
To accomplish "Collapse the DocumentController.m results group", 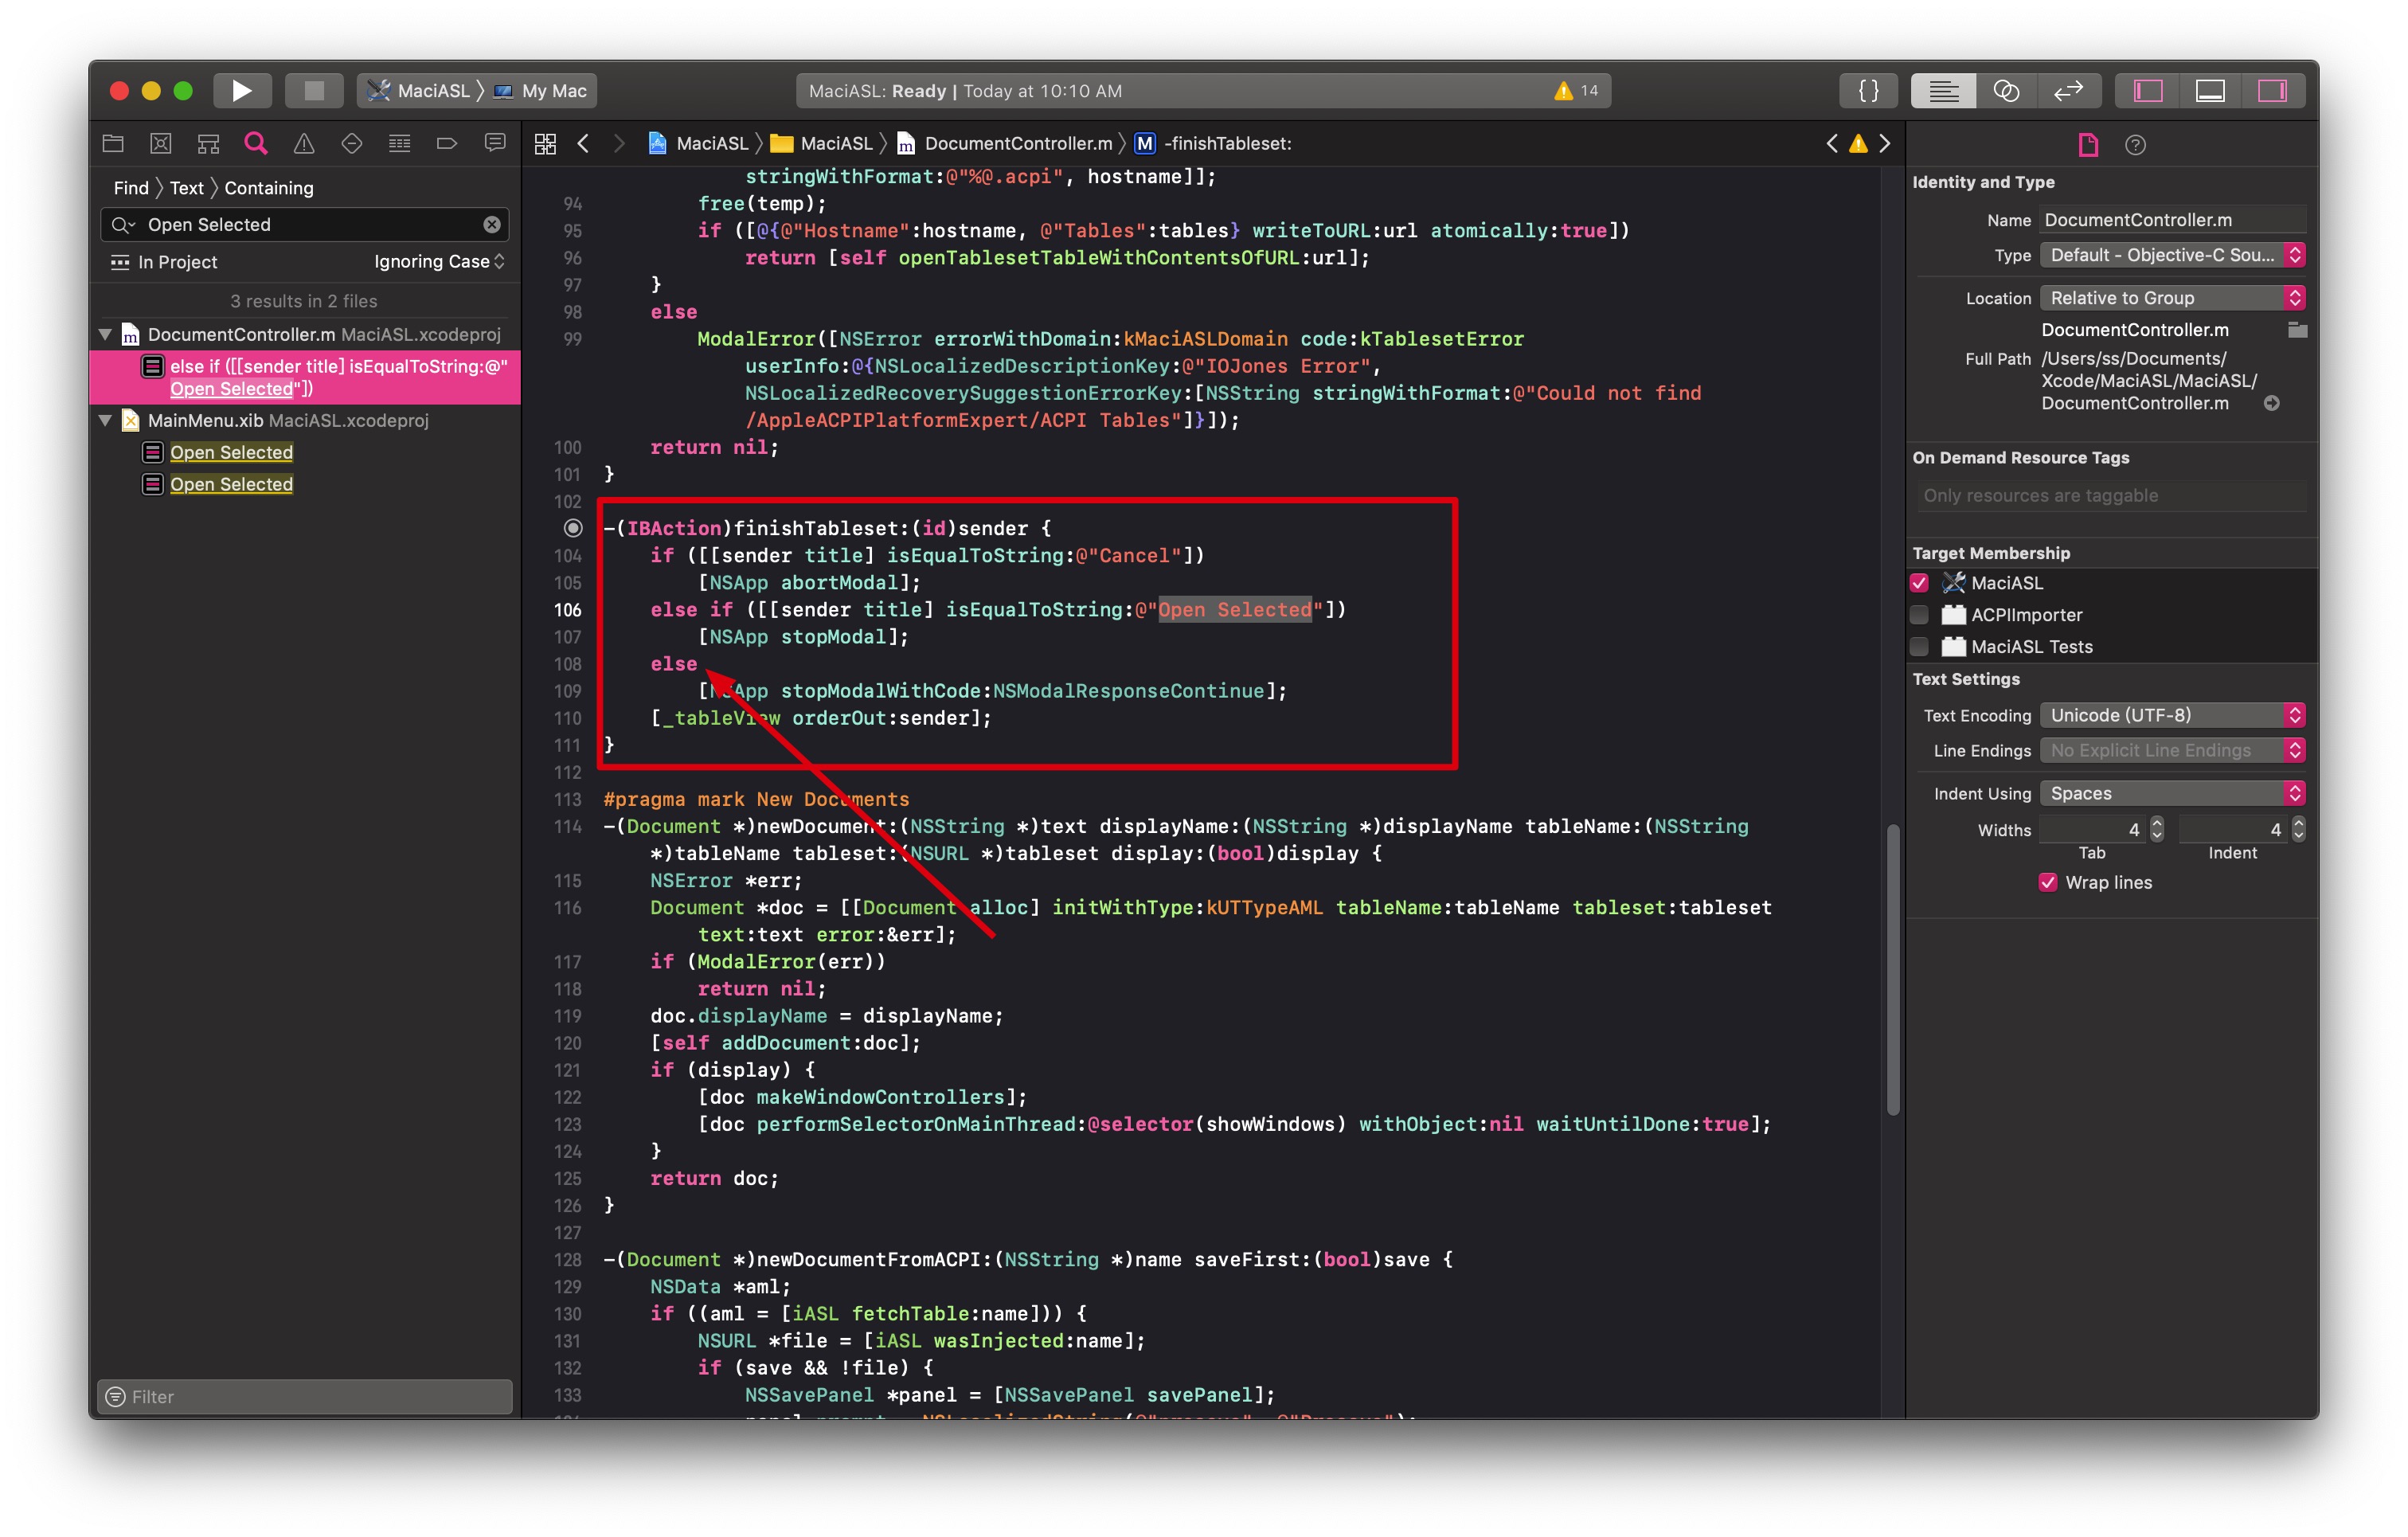I will pos(105,334).
